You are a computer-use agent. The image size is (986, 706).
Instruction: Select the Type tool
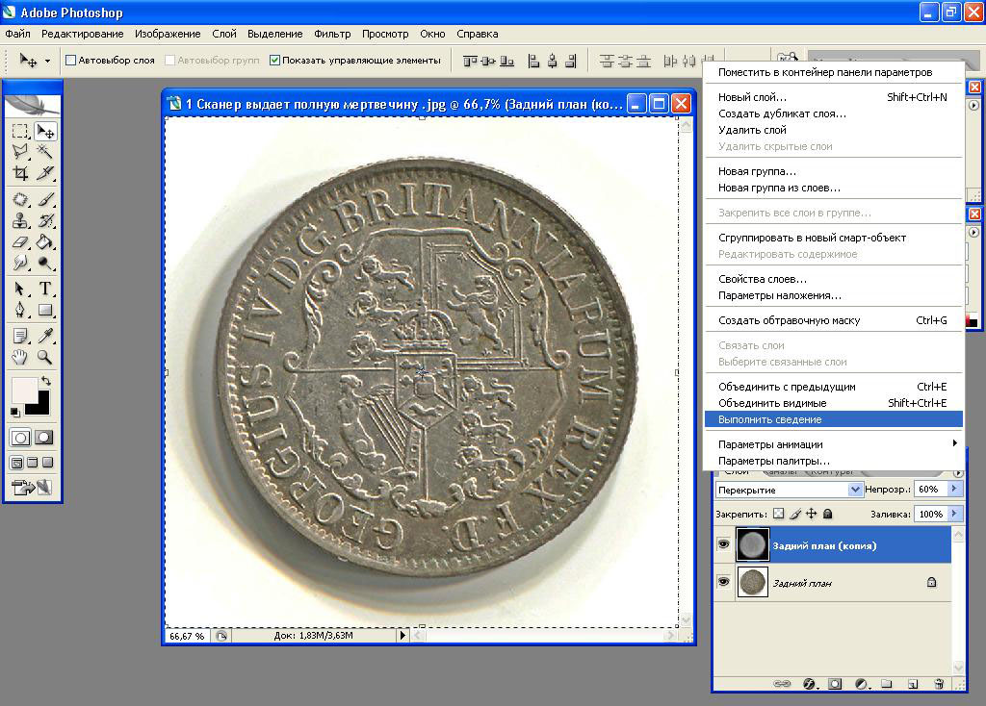tap(45, 289)
